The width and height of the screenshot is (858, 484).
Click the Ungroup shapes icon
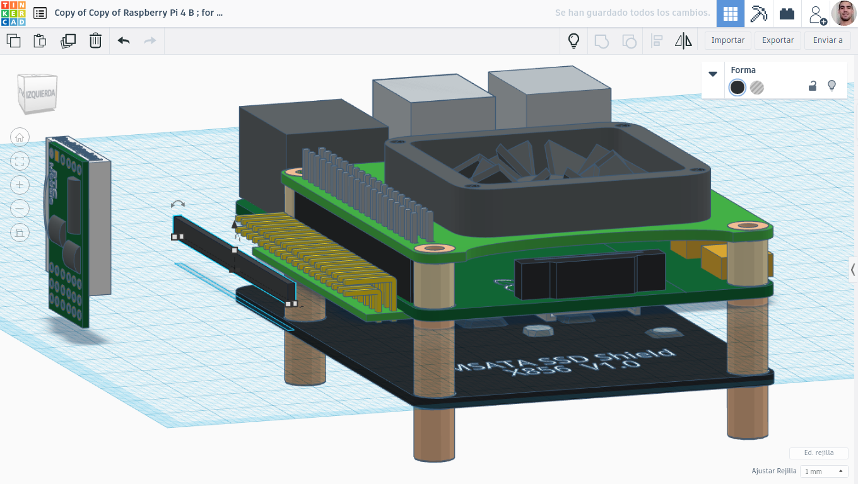629,41
